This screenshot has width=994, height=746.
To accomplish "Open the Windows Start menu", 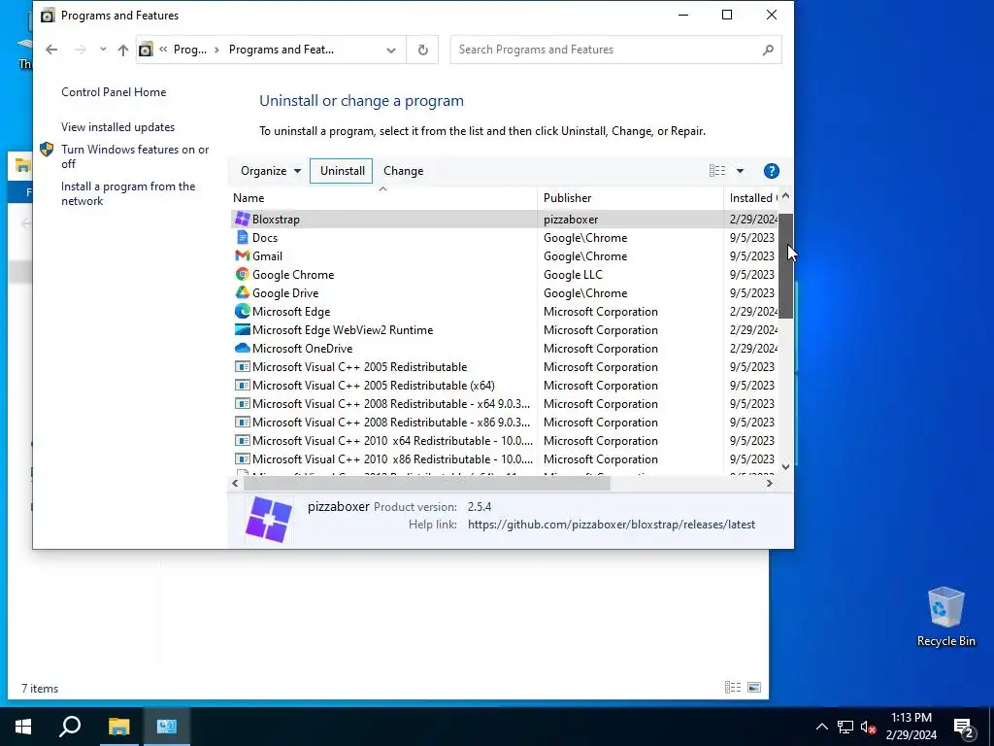I will point(23,727).
